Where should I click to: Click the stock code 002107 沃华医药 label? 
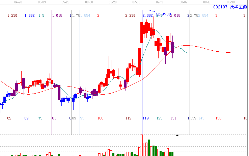[230, 7]
